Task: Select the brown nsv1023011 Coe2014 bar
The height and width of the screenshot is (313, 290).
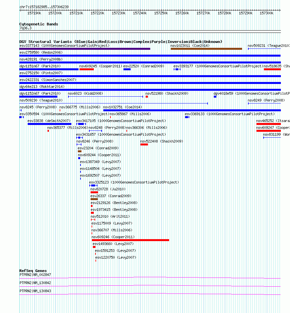Action: click(x=206, y=49)
